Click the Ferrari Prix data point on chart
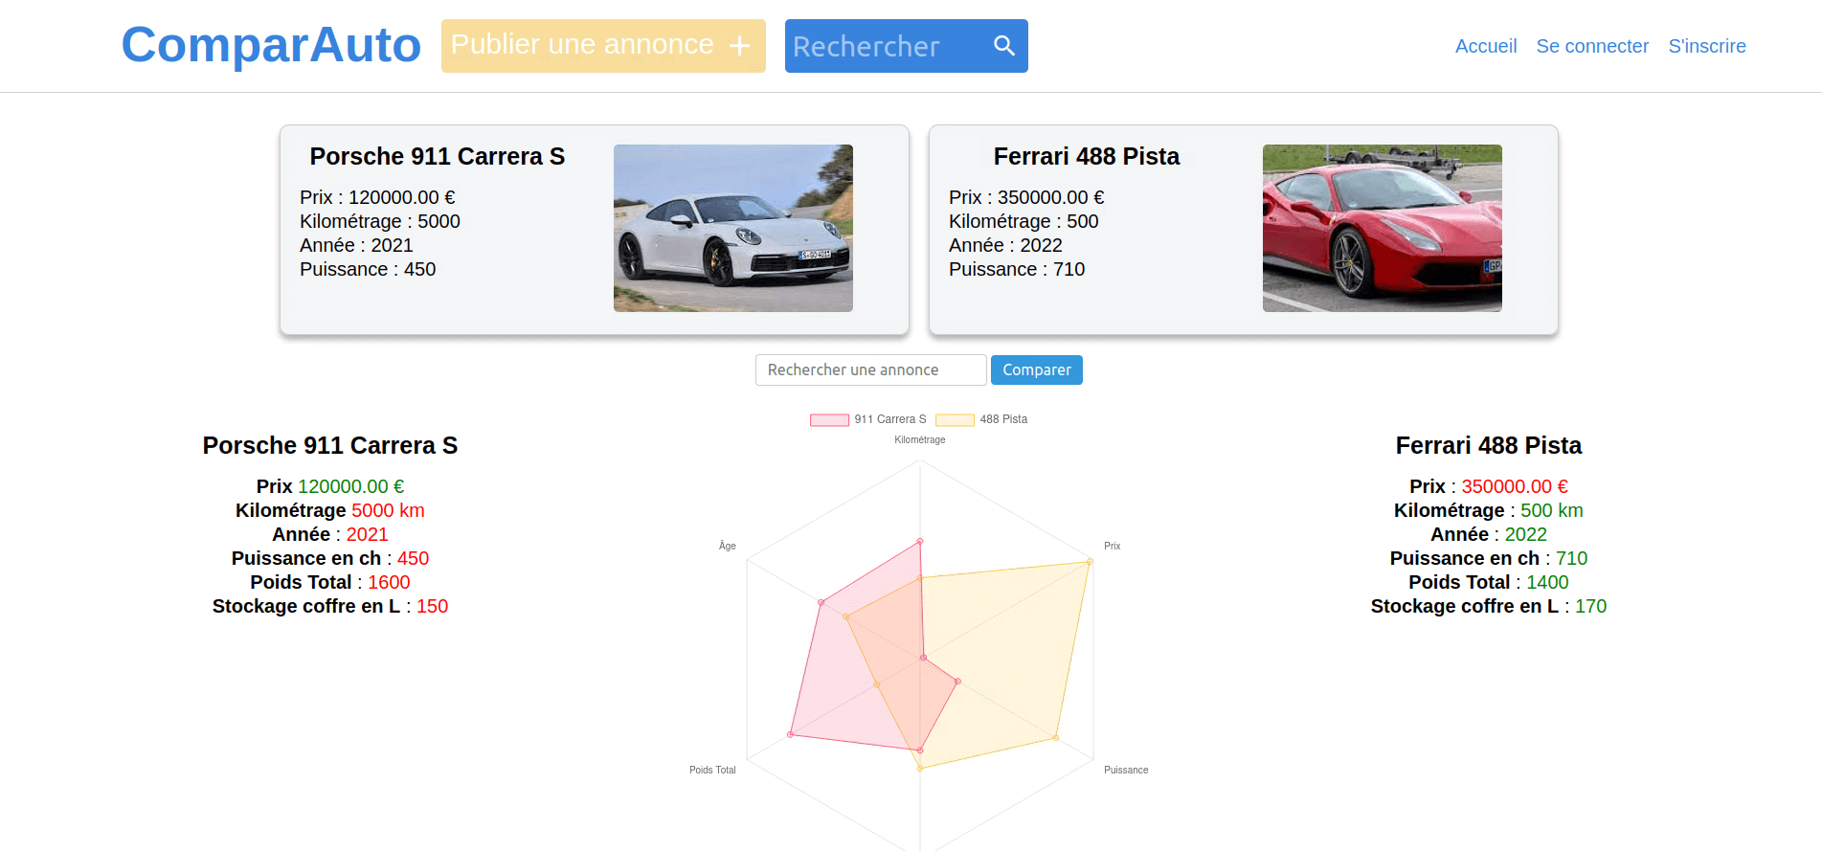 pos(1090,562)
